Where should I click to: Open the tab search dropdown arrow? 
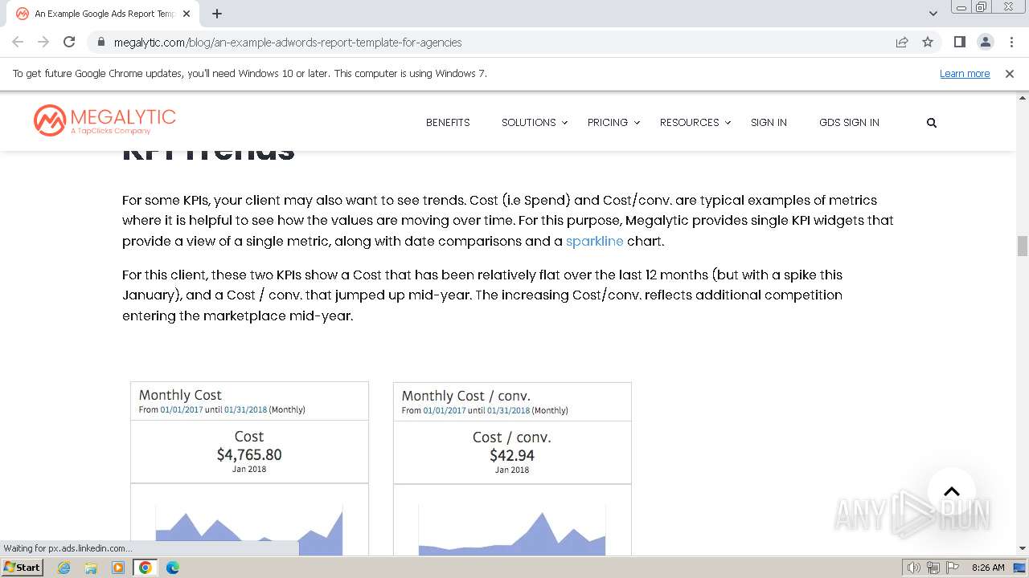(x=933, y=14)
